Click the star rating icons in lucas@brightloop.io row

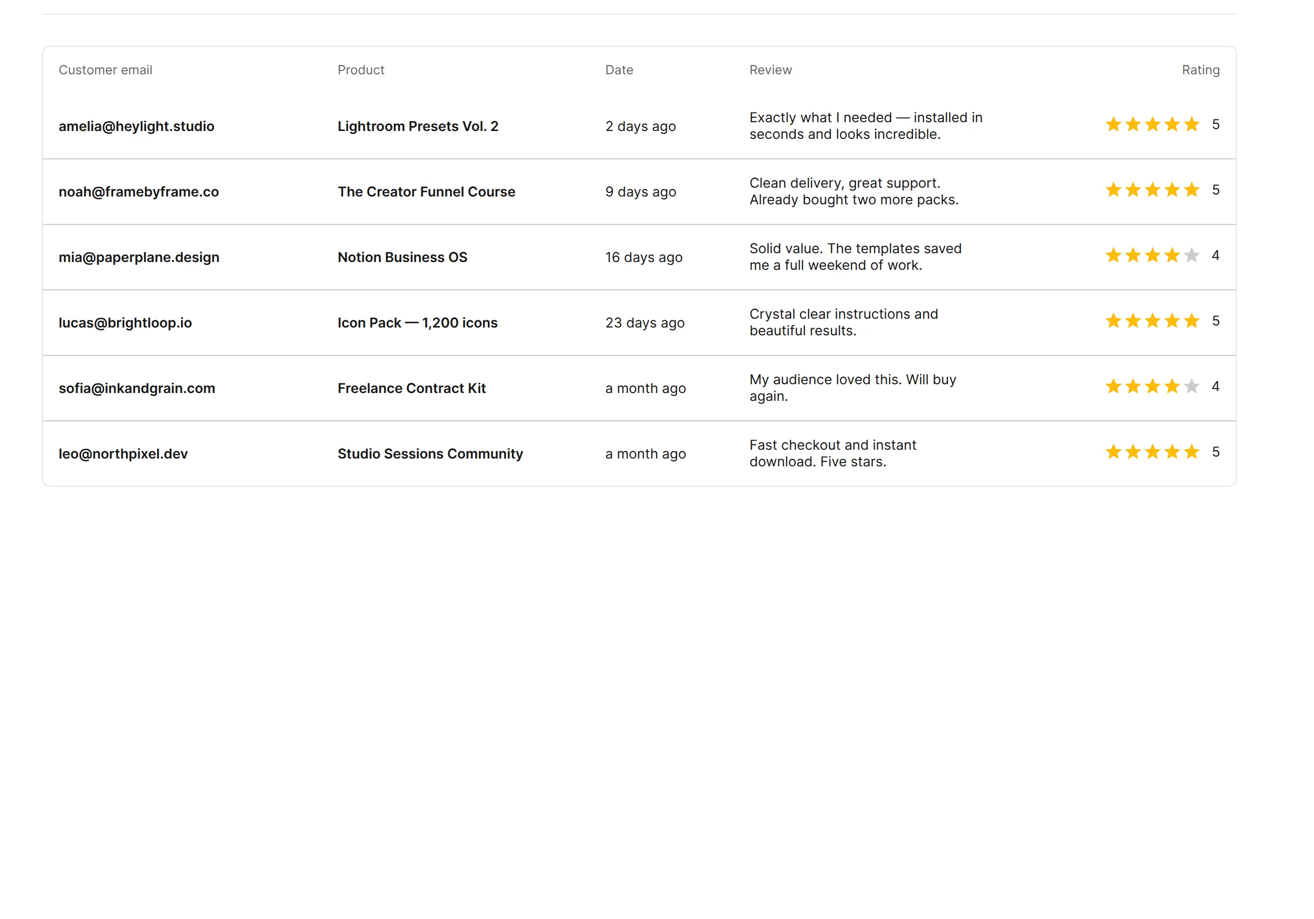1152,321
